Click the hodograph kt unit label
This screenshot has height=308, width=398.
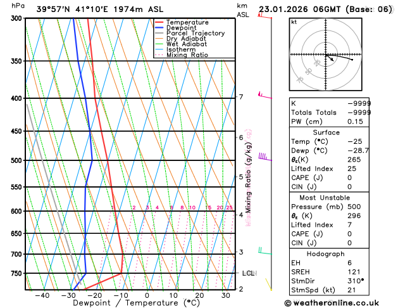(x=294, y=22)
